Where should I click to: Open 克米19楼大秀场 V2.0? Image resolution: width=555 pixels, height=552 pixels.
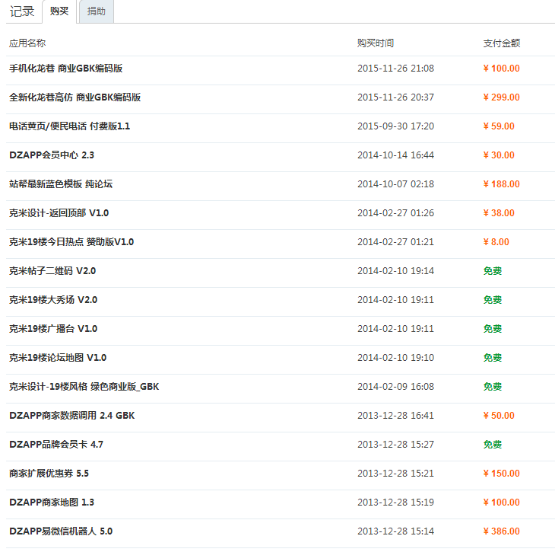(x=53, y=300)
